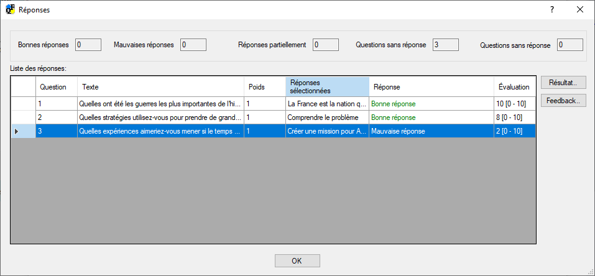This screenshot has width=595, height=276.
Task: Click the Évaluation column header
Action: click(514, 87)
